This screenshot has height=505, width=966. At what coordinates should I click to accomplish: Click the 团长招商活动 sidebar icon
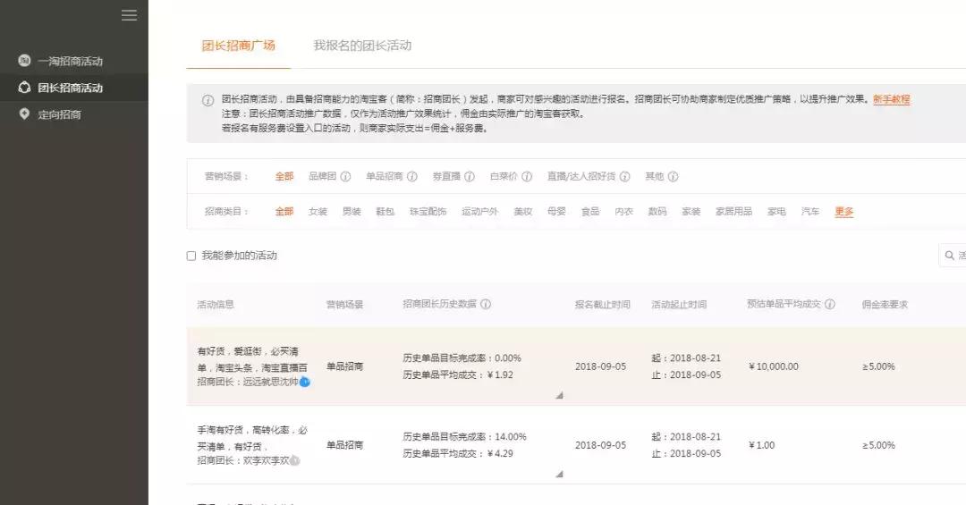[24, 88]
